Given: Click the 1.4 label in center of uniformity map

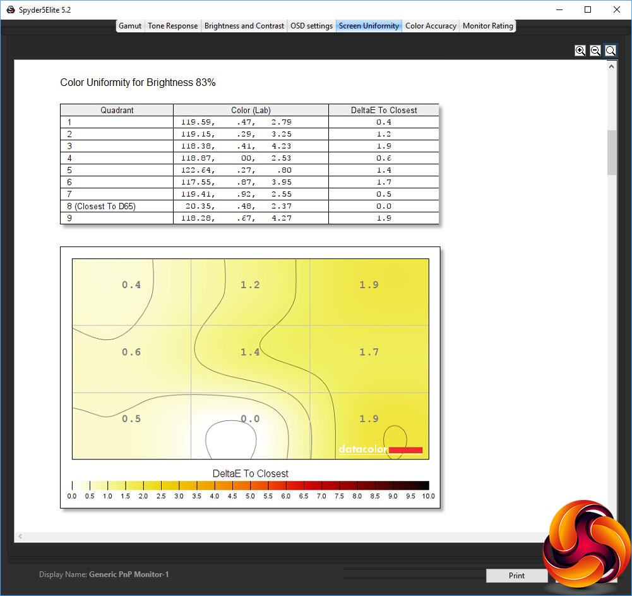Looking at the screenshot, I should [x=250, y=352].
